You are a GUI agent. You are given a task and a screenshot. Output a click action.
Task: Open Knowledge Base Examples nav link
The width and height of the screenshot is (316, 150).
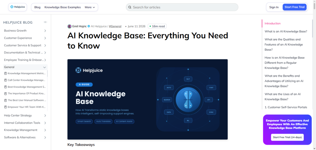[x=63, y=7]
